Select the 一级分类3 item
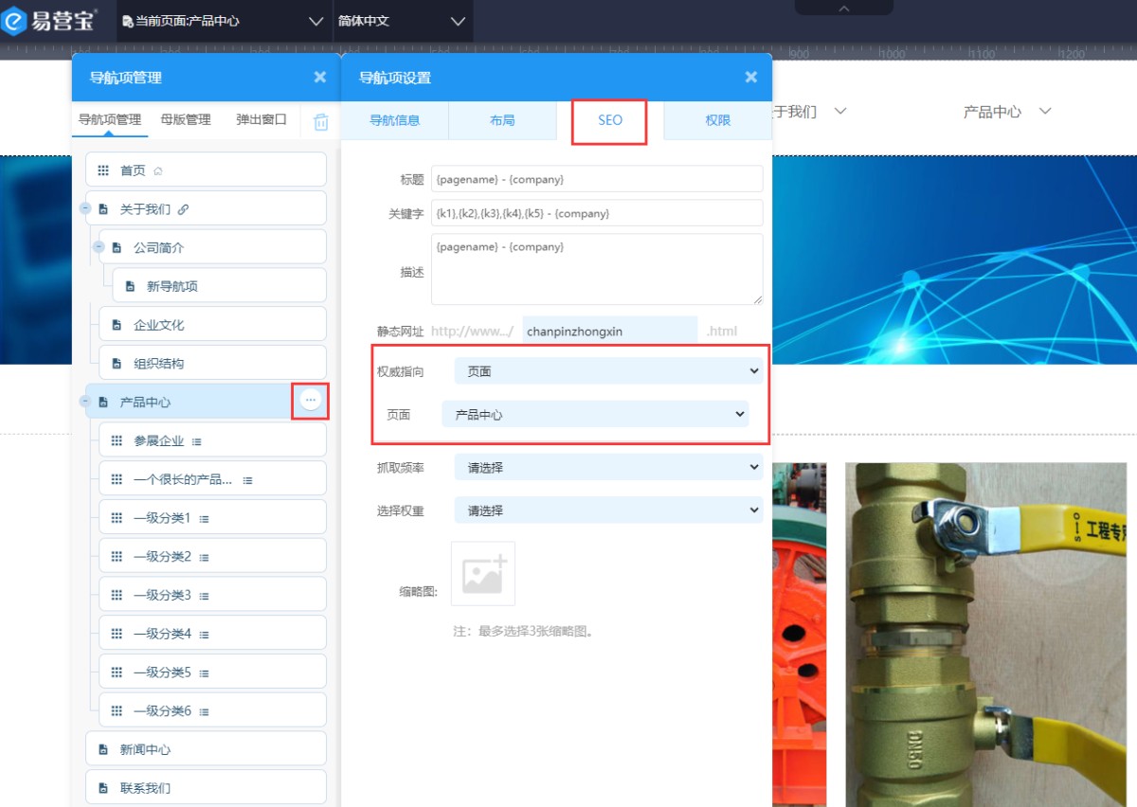 pyautogui.click(x=212, y=595)
